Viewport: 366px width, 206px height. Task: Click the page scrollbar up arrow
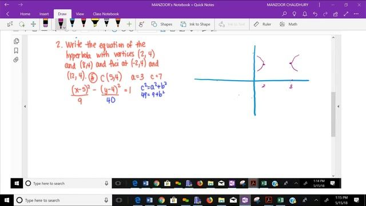coord(333,38)
